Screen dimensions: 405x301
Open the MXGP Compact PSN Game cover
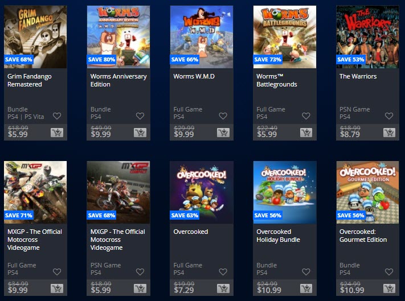coord(118,192)
